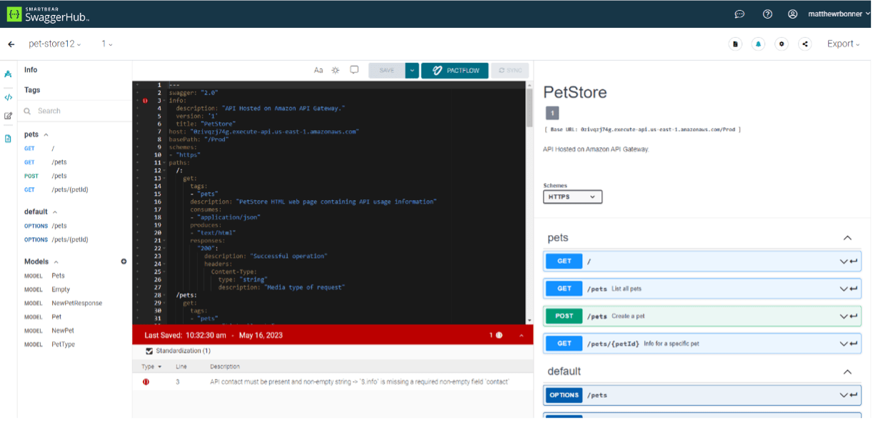The image size is (873, 421).
Task: Click the SYNC button
Action: click(510, 70)
